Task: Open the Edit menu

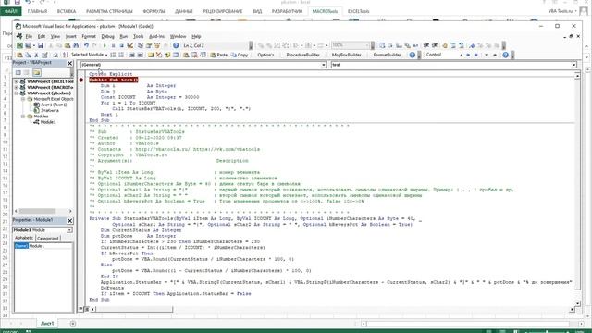Action: (x=42, y=37)
